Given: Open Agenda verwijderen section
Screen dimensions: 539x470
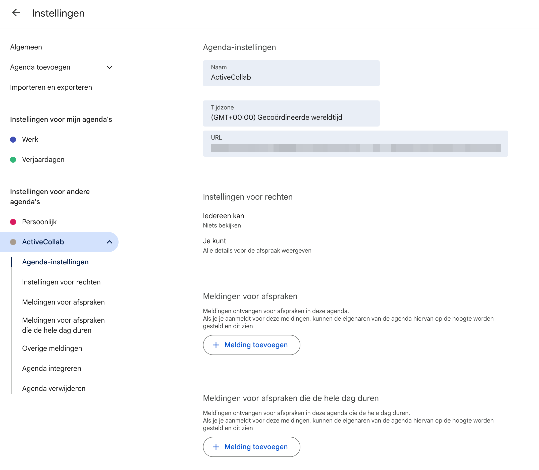Looking at the screenshot, I should click(54, 389).
